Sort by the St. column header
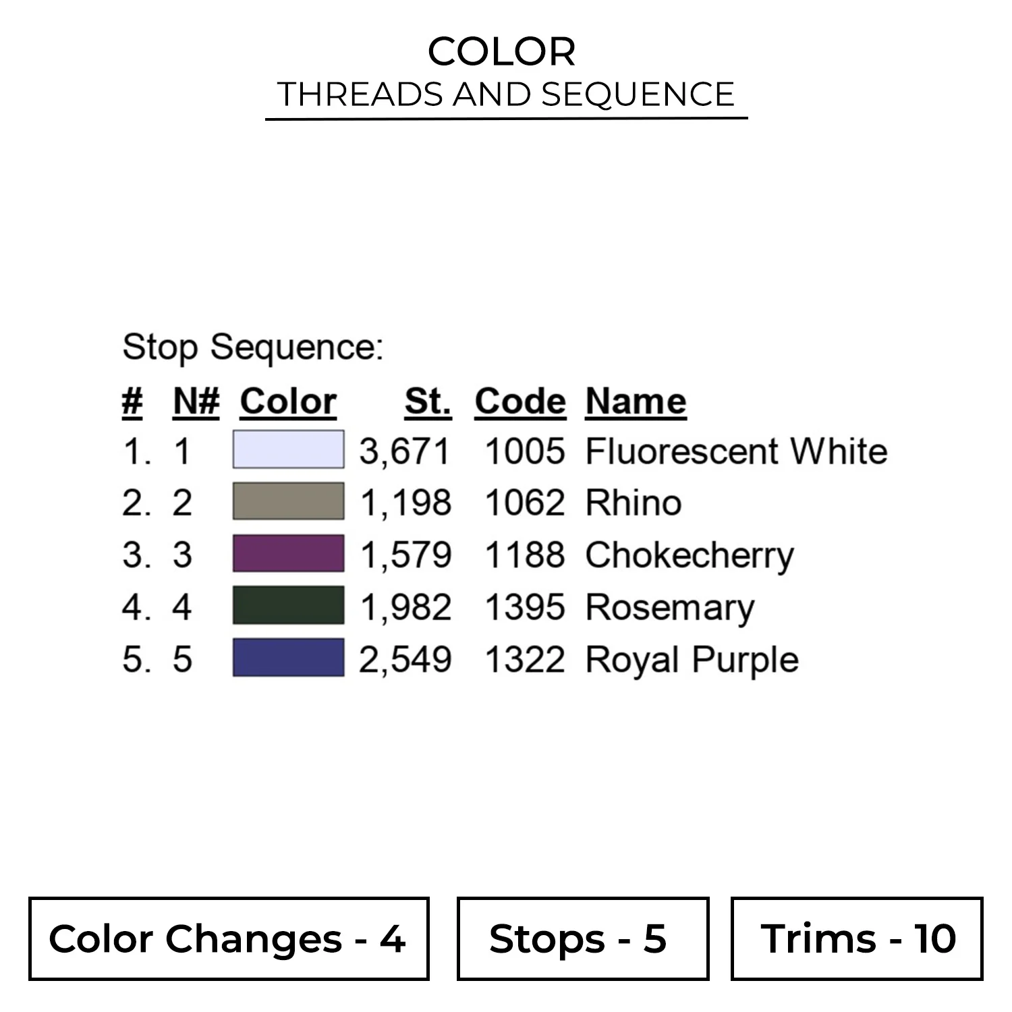The height and width of the screenshot is (1012, 1012). click(428, 401)
